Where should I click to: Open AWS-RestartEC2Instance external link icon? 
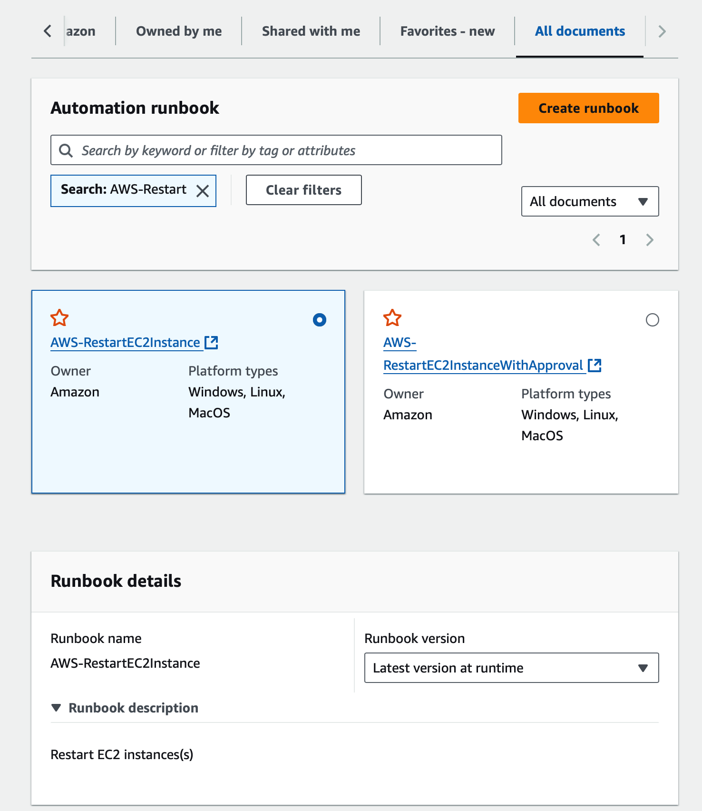(211, 342)
